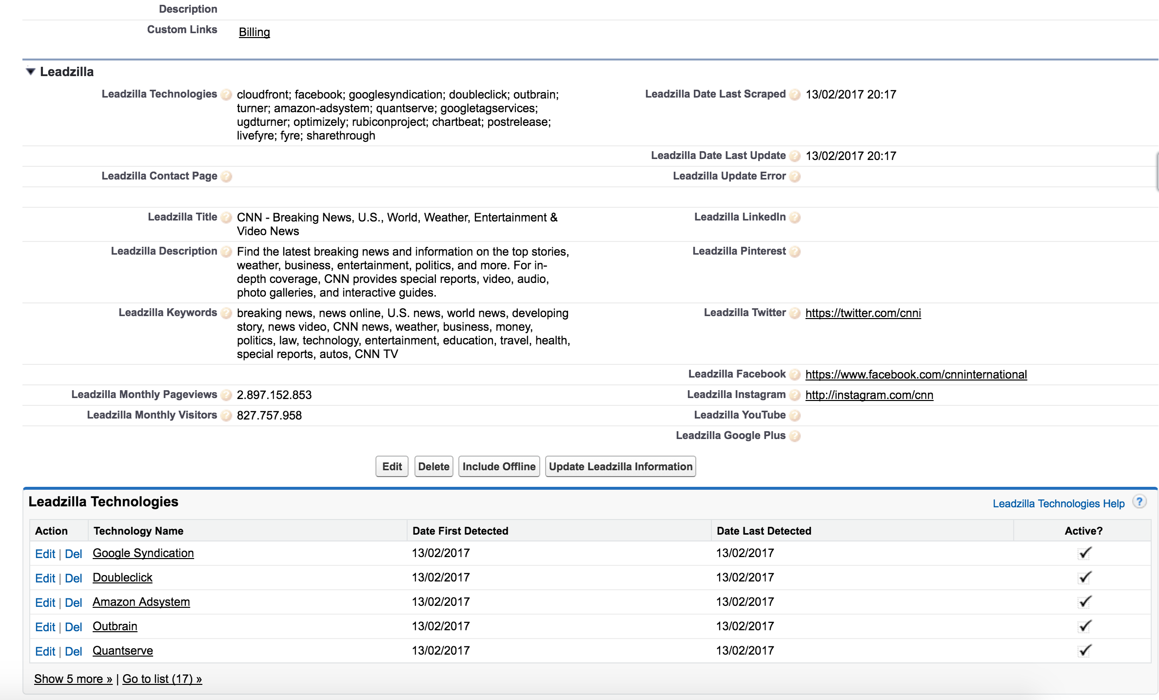Edit the Doubleclick row
The width and height of the screenshot is (1159, 700).
click(x=45, y=579)
